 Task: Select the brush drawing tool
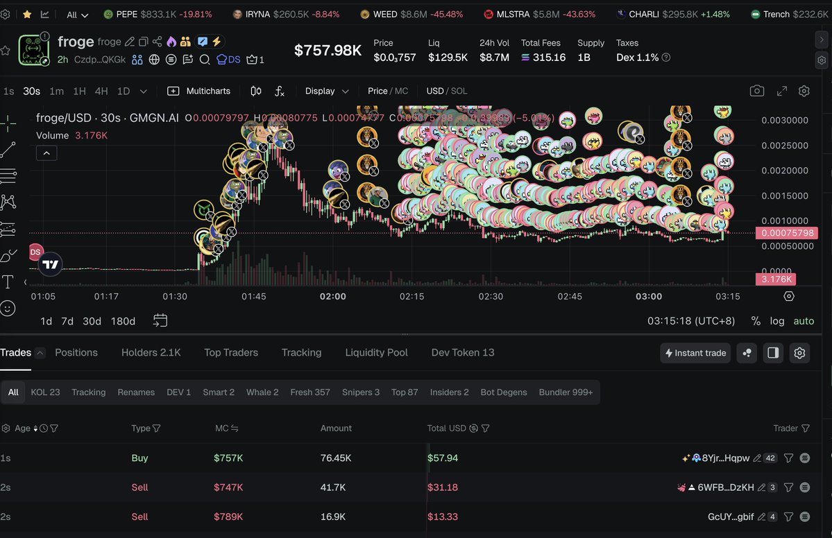point(8,256)
